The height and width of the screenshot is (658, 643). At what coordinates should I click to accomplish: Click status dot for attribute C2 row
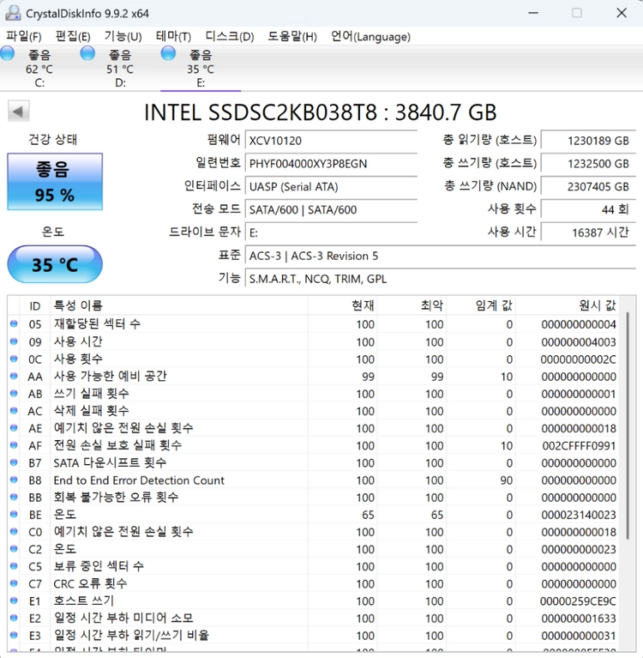pyautogui.click(x=14, y=549)
